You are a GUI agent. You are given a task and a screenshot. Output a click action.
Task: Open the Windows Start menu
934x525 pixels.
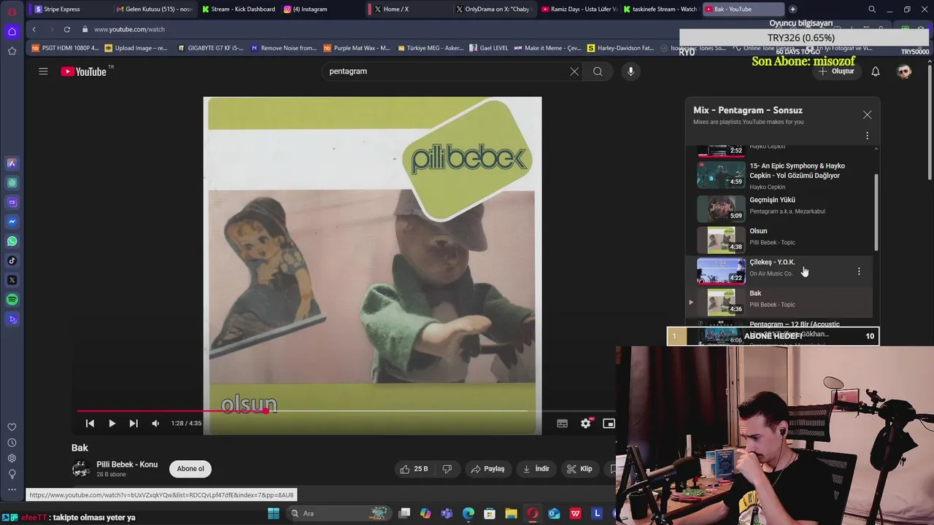click(x=274, y=513)
